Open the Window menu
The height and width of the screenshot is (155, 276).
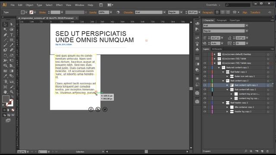coord(79,5)
